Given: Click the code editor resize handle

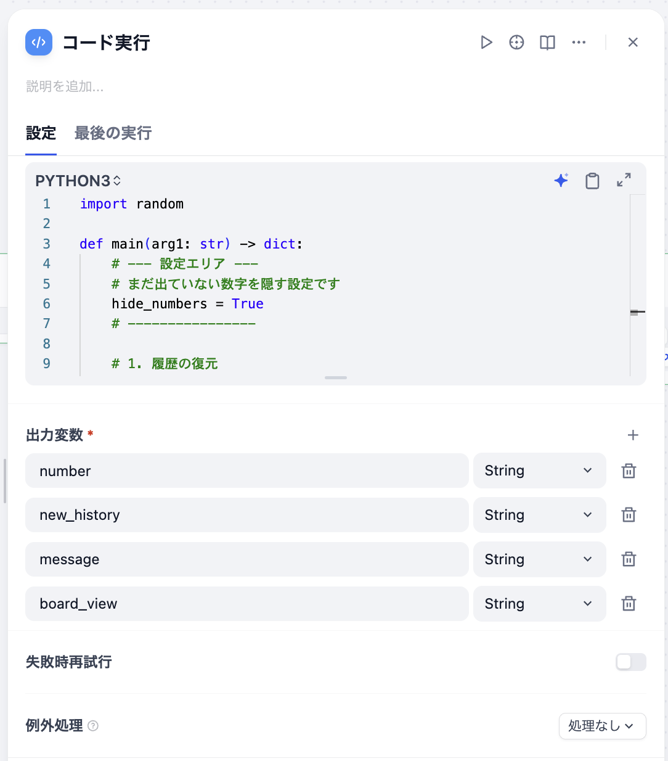Looking at the screenshot, I should click(x=336, y=377).
